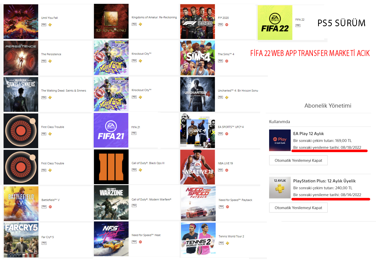
Task: Click EA Play 12 Aylık subscription logo
Action: [280, 140]
